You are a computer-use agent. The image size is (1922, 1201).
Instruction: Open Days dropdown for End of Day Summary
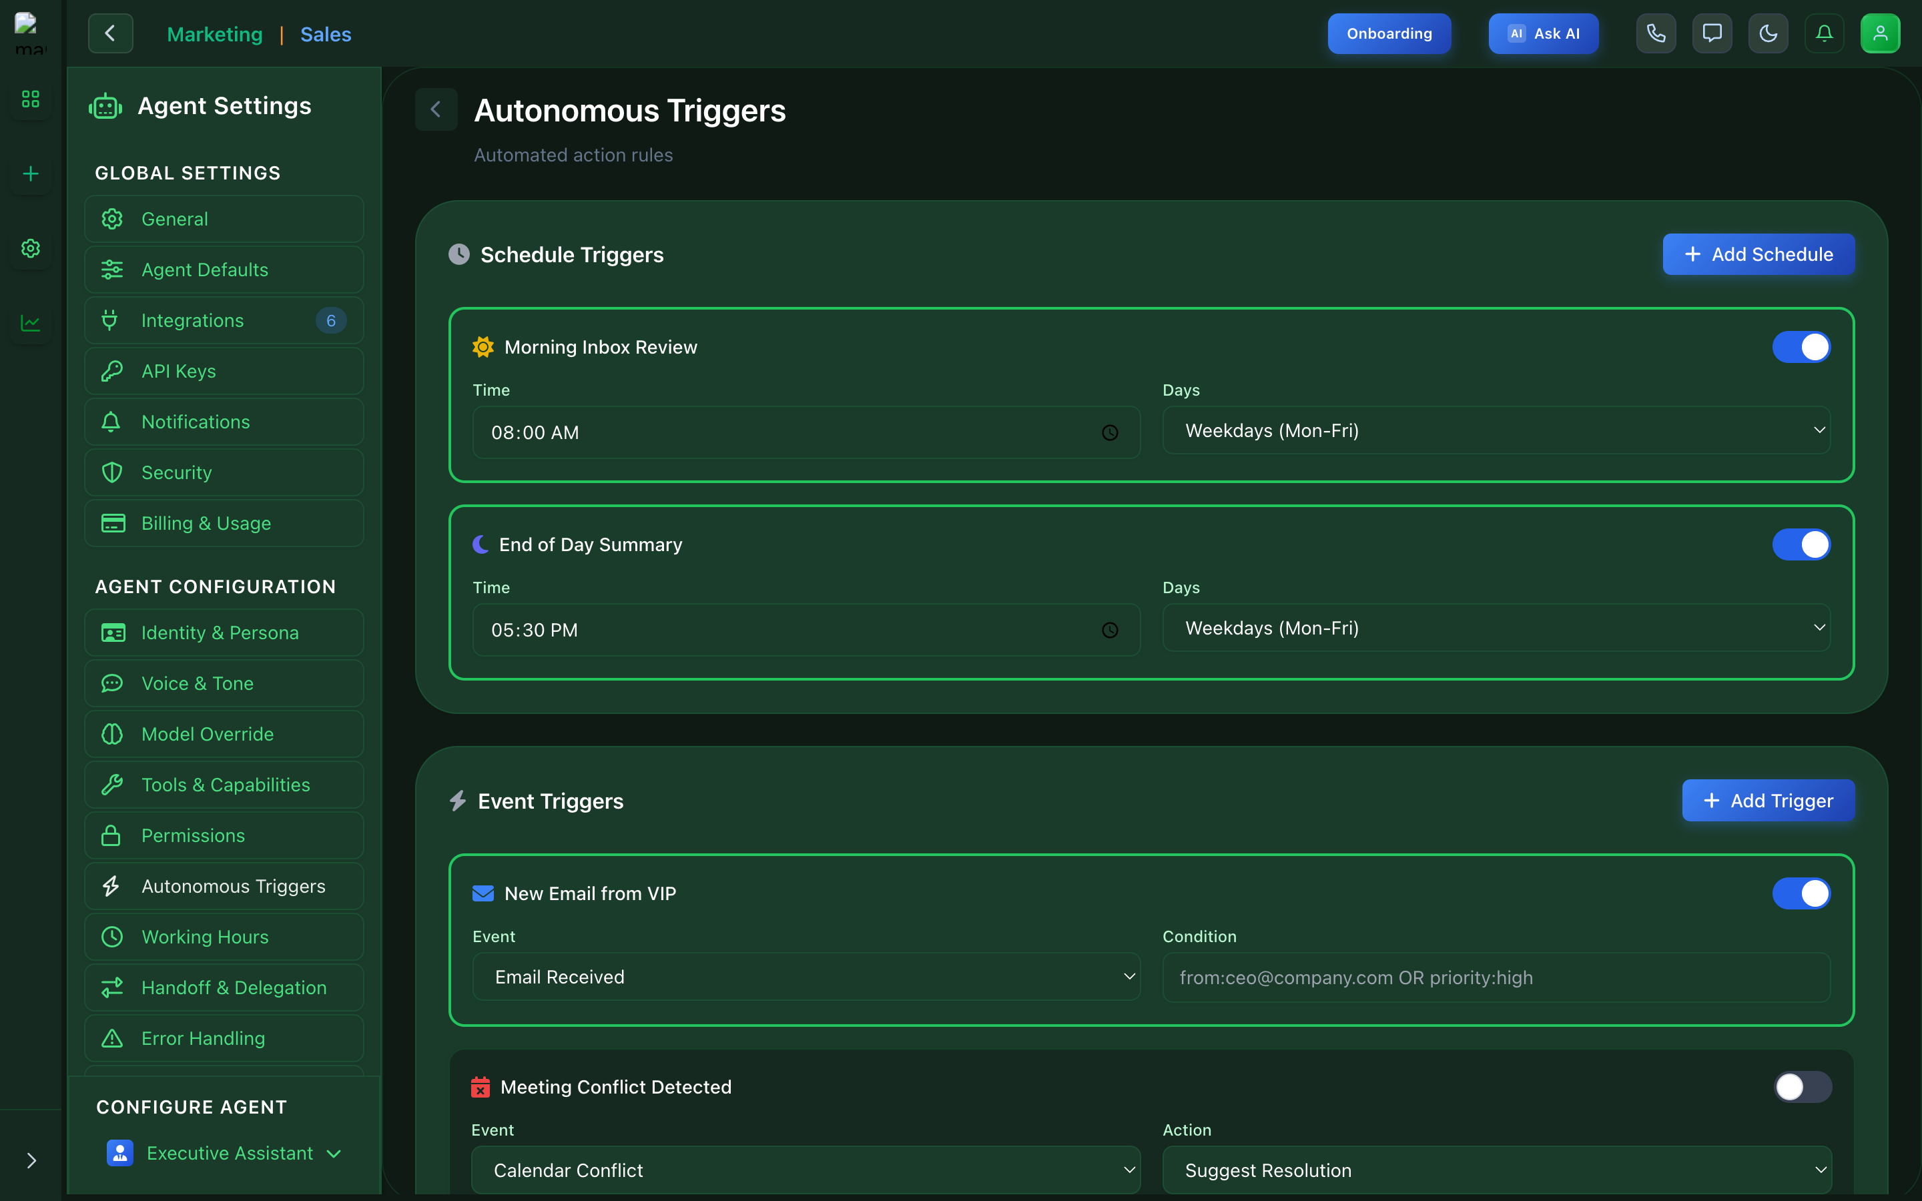point(1496,629)
